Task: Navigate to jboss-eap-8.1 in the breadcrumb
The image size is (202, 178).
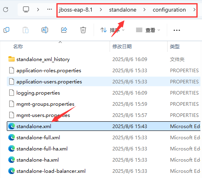Action: [76, 10]
